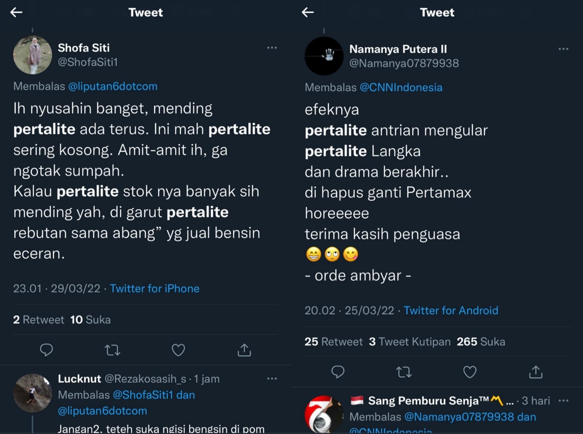Open the Twitter for iPhone source link
Screen dimensions: 583x434
point(155,289)
